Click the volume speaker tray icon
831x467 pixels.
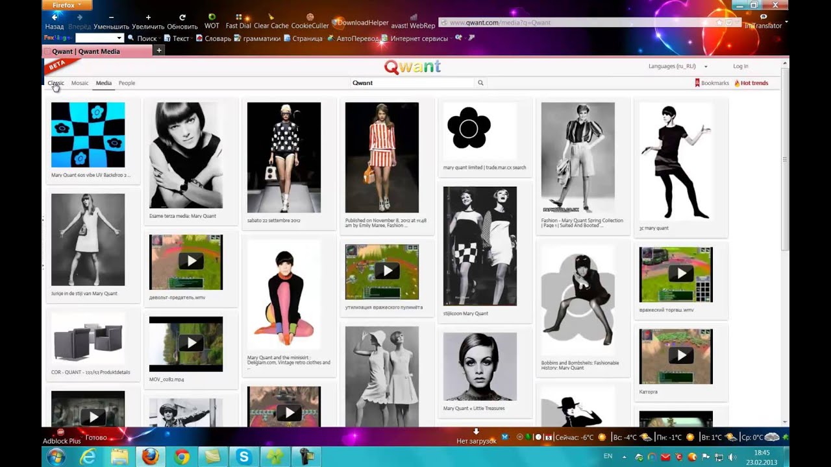click(732, 457)
